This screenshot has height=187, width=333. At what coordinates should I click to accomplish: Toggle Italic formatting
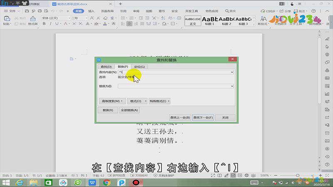pyautogui.click(x=50, y=24)
